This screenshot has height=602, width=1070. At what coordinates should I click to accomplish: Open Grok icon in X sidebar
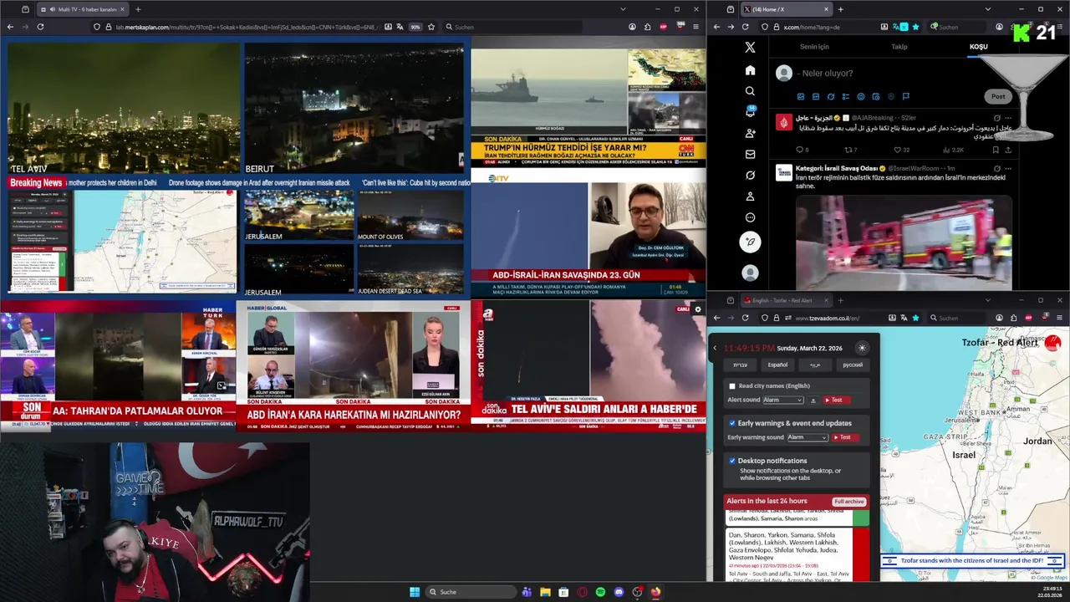pos(750,176)
